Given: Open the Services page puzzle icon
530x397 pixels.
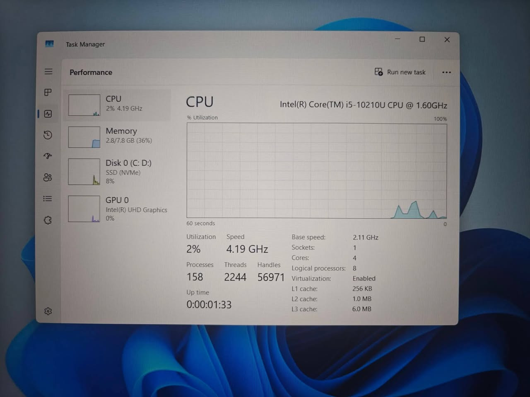Looking at the screenshot, I should pos(48,220).
